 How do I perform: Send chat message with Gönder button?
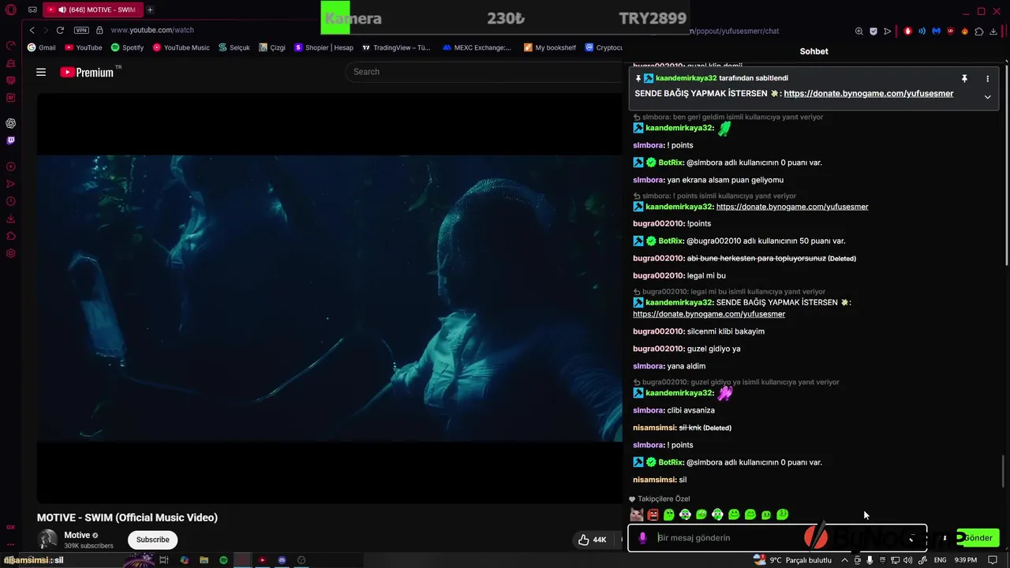pyautogui.click(x=978, y=537)
